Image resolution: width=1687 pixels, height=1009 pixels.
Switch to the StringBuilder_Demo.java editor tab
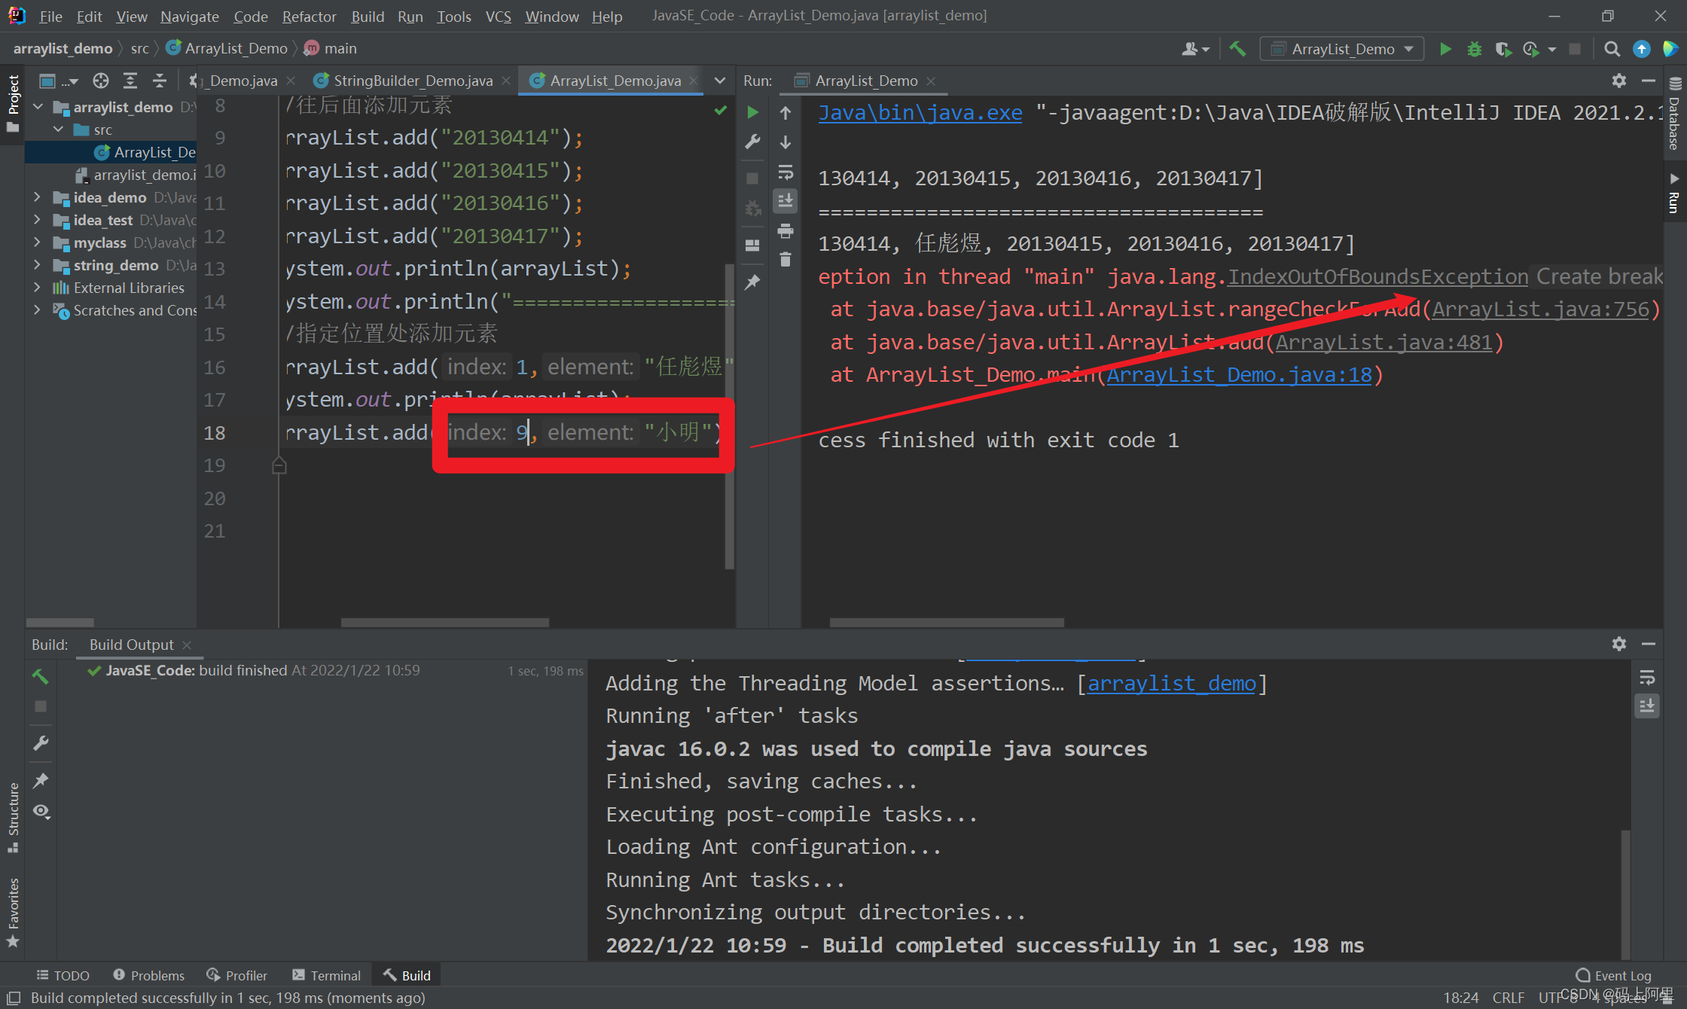410,81
